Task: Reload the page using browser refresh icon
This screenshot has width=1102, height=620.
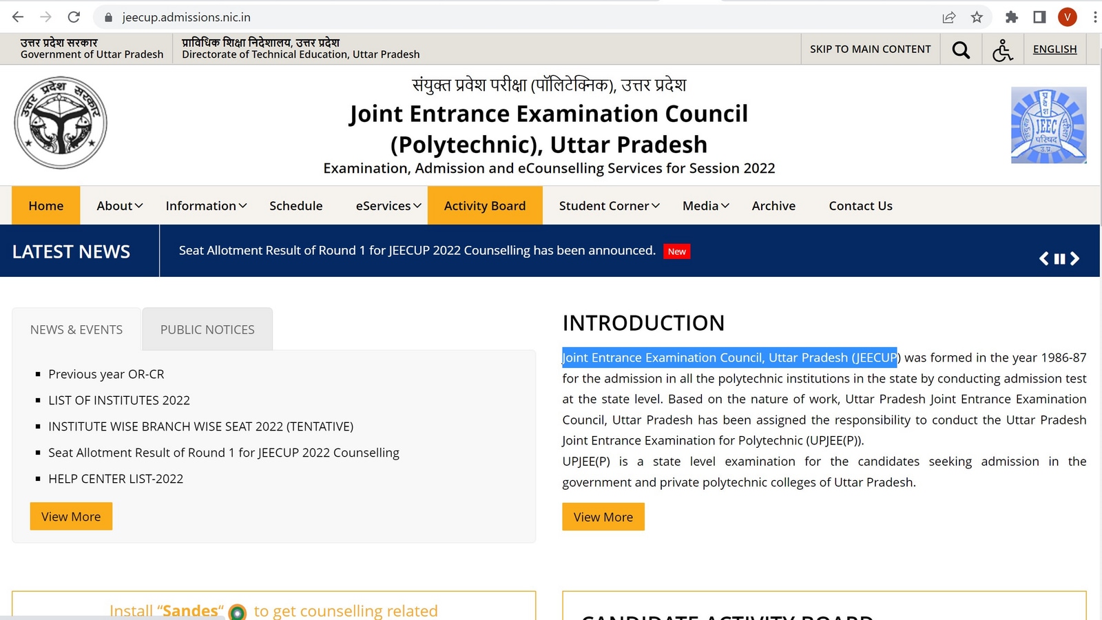Action: pos(74,17)
